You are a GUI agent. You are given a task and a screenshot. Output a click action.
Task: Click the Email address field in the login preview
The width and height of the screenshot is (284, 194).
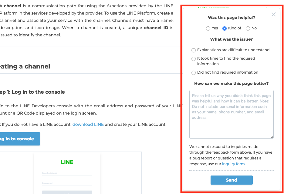coord(67,173)
